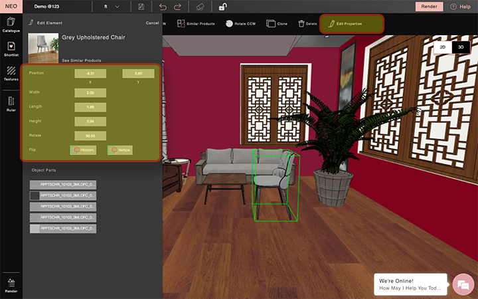This screenshot has width=478, height=299.
Task: Open Help
Action: pos(461,7)
